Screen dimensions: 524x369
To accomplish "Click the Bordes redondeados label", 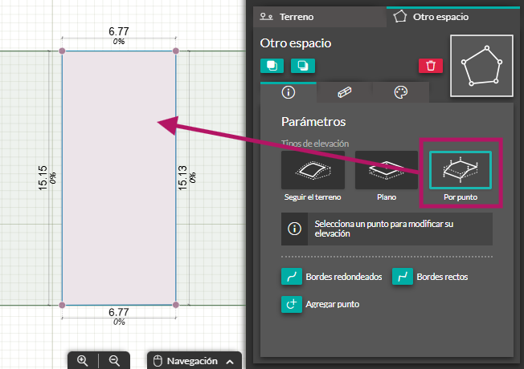I will 344,277.
